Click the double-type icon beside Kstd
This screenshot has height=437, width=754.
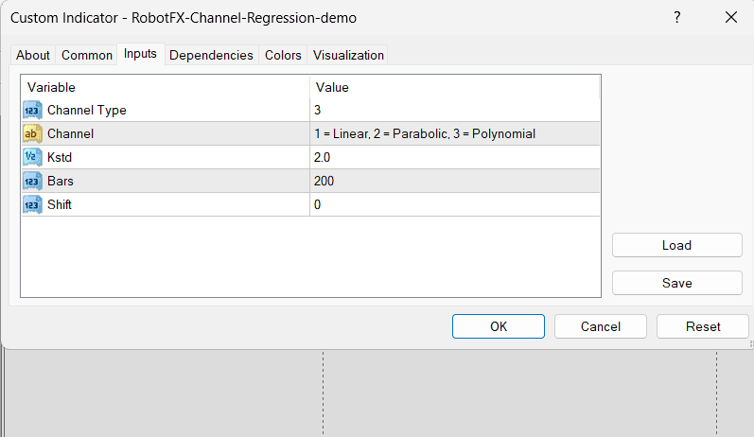pos(32,157)
